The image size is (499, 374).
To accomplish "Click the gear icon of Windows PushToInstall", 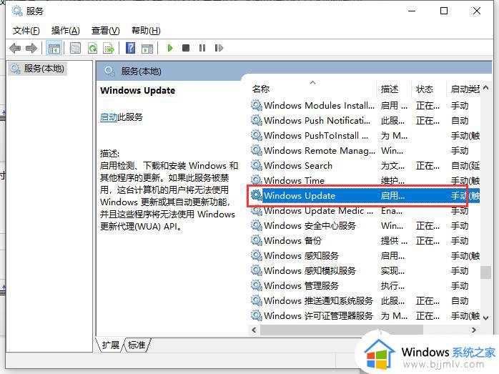I will click(256, 135).
